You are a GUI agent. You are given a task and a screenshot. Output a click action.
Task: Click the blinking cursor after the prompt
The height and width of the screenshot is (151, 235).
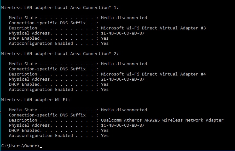point(41,147)
